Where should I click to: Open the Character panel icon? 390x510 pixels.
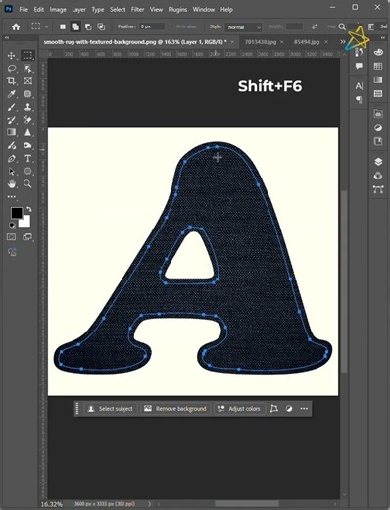pyautogui.click(x=359, y=86)
